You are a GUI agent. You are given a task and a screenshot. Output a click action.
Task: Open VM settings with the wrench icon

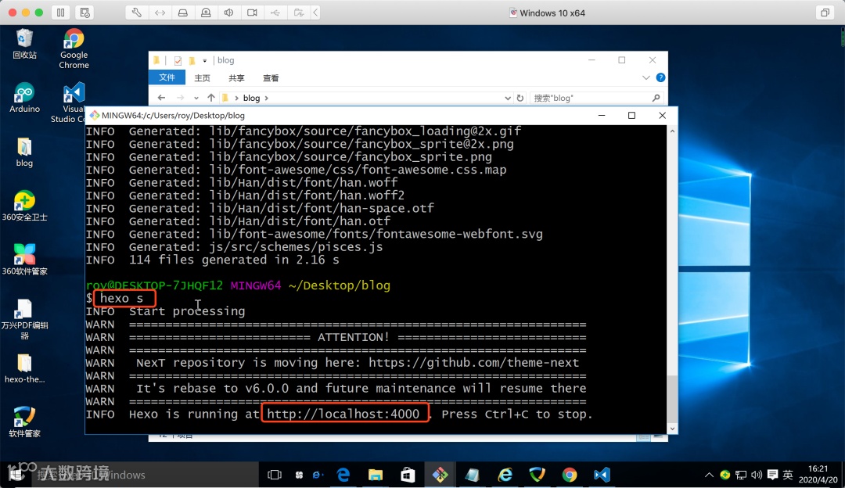pos(137,13)
